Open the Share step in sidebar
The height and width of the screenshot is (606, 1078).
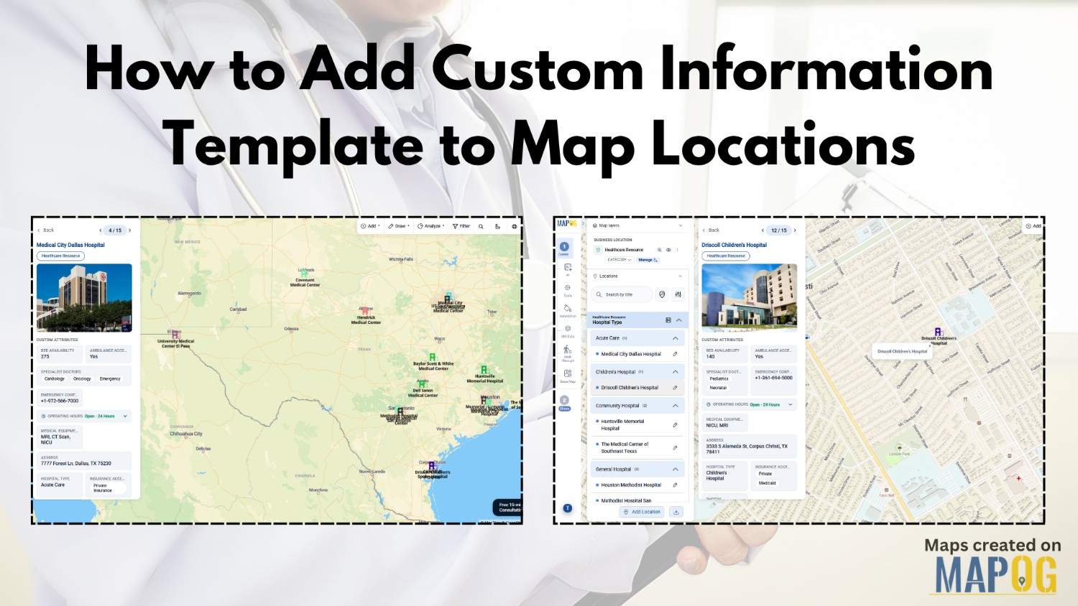pos(564,403)
